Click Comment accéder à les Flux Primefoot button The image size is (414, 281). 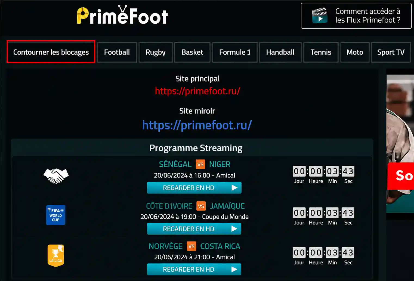pos(356,16)
